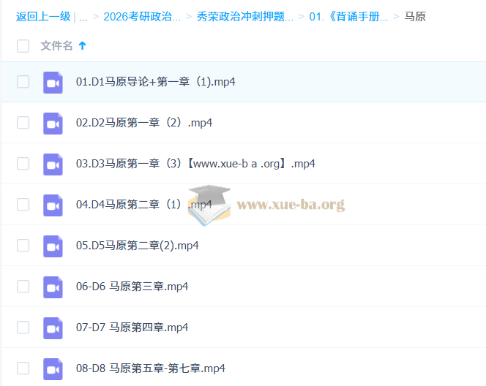Click video icon for 07-D7 马原第四章 file
The width and height of the screenshot is (486, 386).
click(x=53, y=328)
